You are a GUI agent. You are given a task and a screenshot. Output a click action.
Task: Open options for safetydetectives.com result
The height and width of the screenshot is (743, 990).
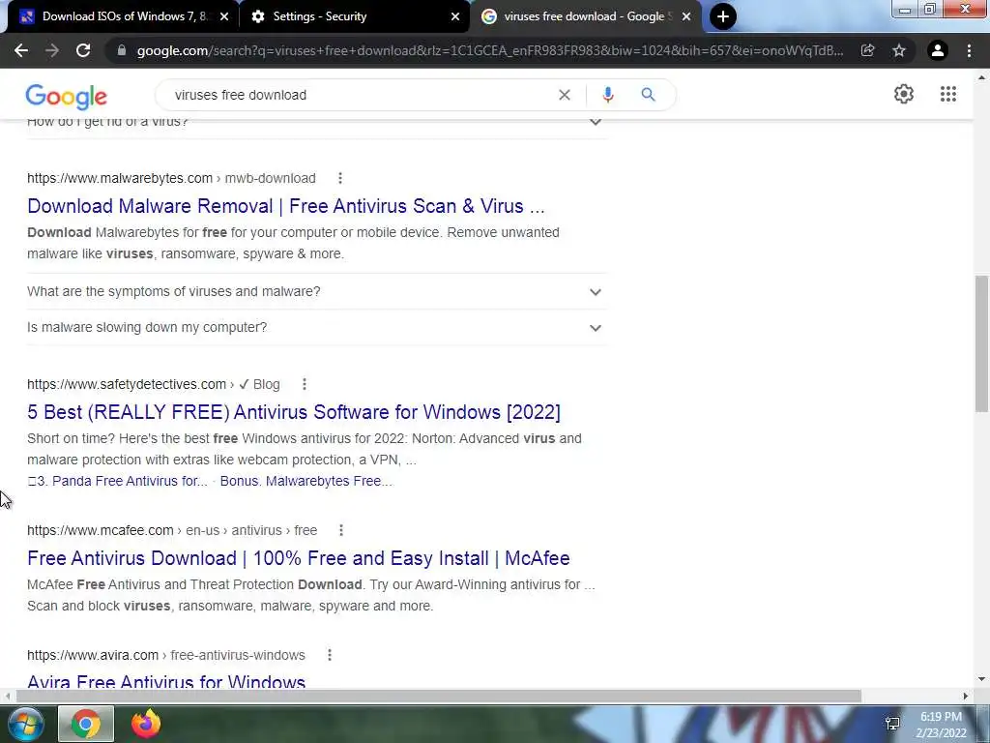305,384
